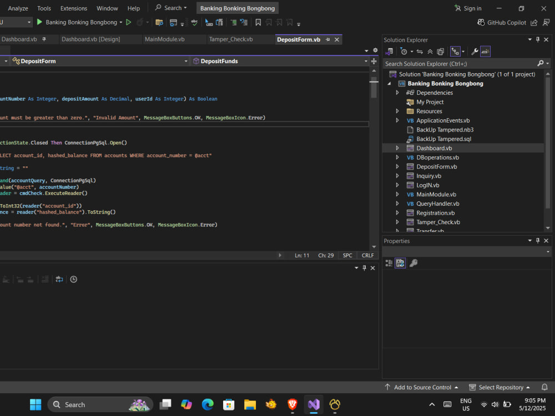Collapse the Banking Bonking Bongbong project node
Viewport: 555px width, 416px height.
[x=390, y=84]
